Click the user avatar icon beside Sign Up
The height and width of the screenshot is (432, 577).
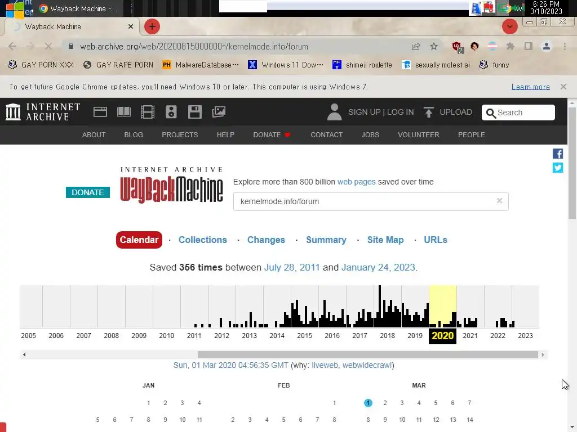coord(334,112)
